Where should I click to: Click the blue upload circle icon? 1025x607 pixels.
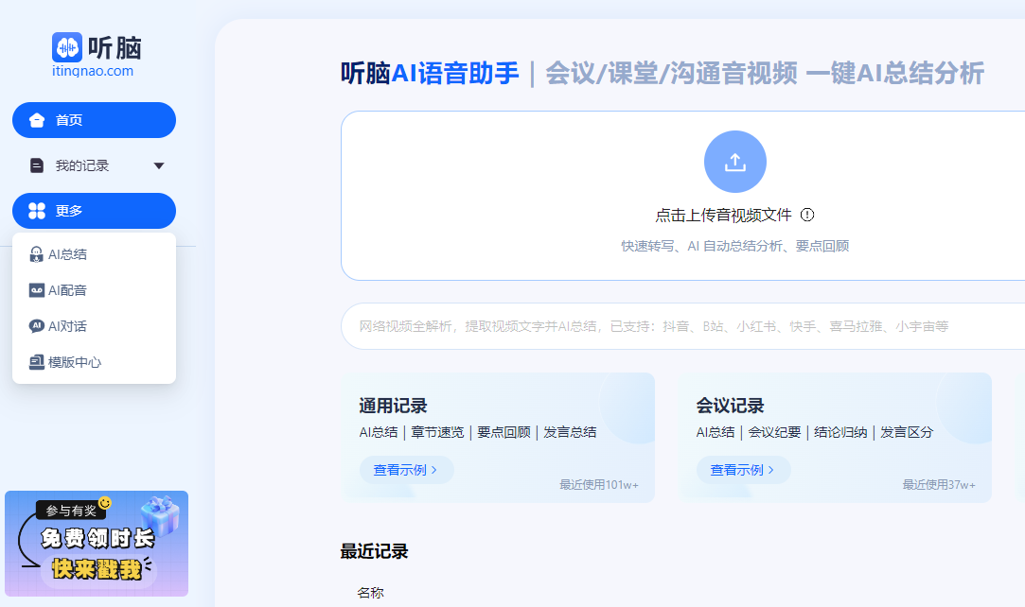click(734, 162)
